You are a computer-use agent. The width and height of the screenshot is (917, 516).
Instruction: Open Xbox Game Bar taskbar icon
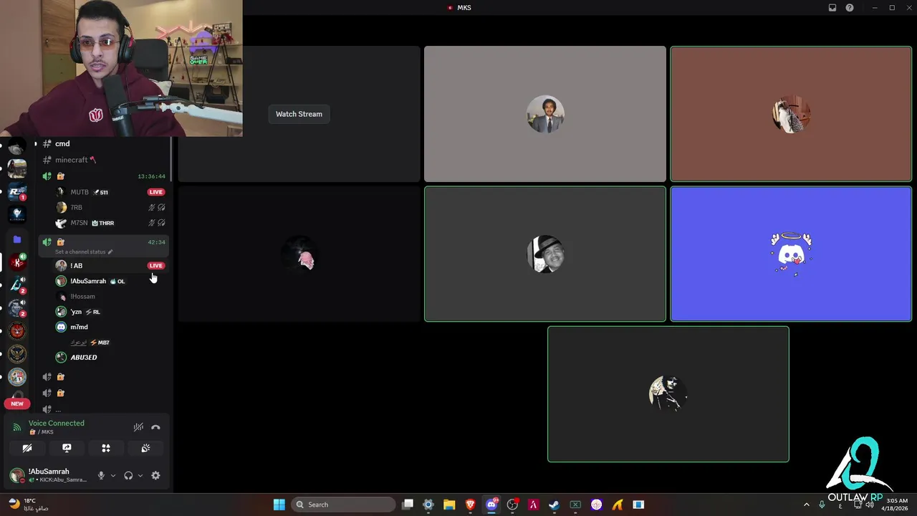pyautogui.click(x=575, y=505)
